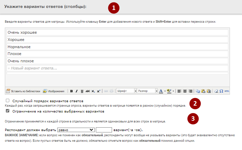The image size is (242, 150).
Task: Apply italic formatting
Action: (77, 91)
